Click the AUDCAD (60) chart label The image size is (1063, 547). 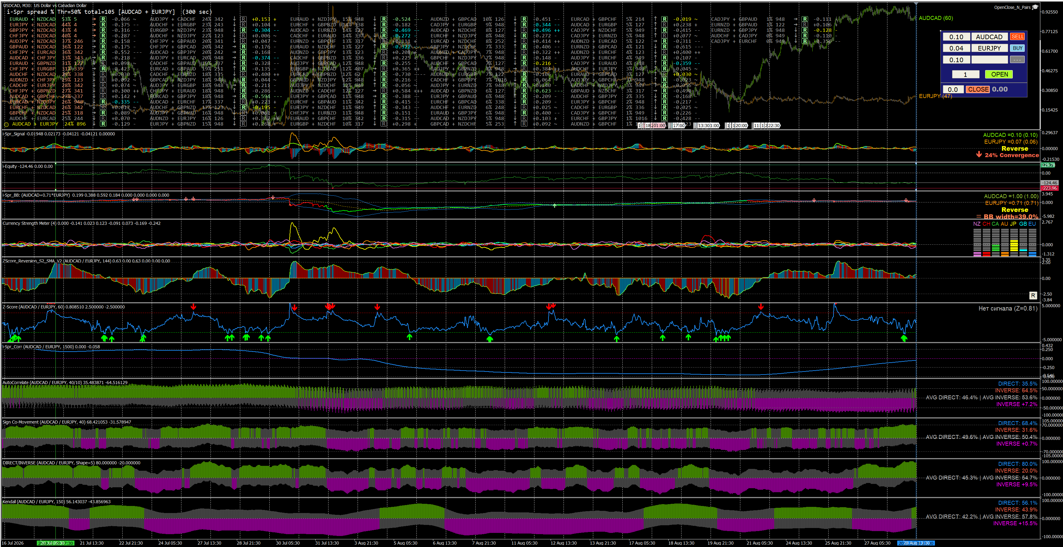click(x=936, y=18)
